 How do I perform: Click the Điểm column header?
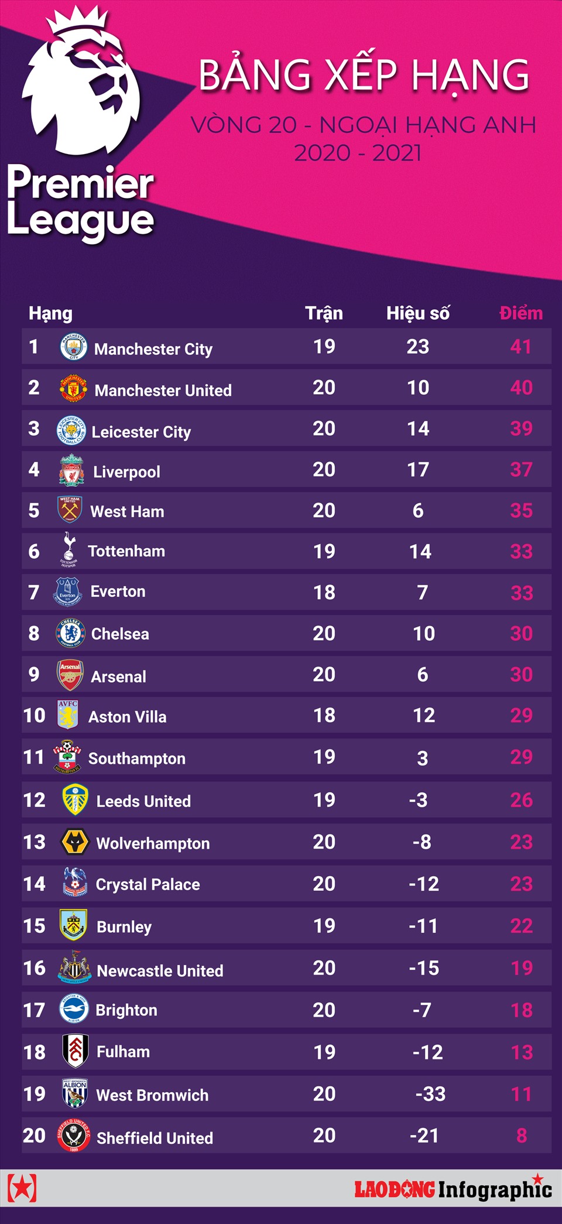coord(520,313)
